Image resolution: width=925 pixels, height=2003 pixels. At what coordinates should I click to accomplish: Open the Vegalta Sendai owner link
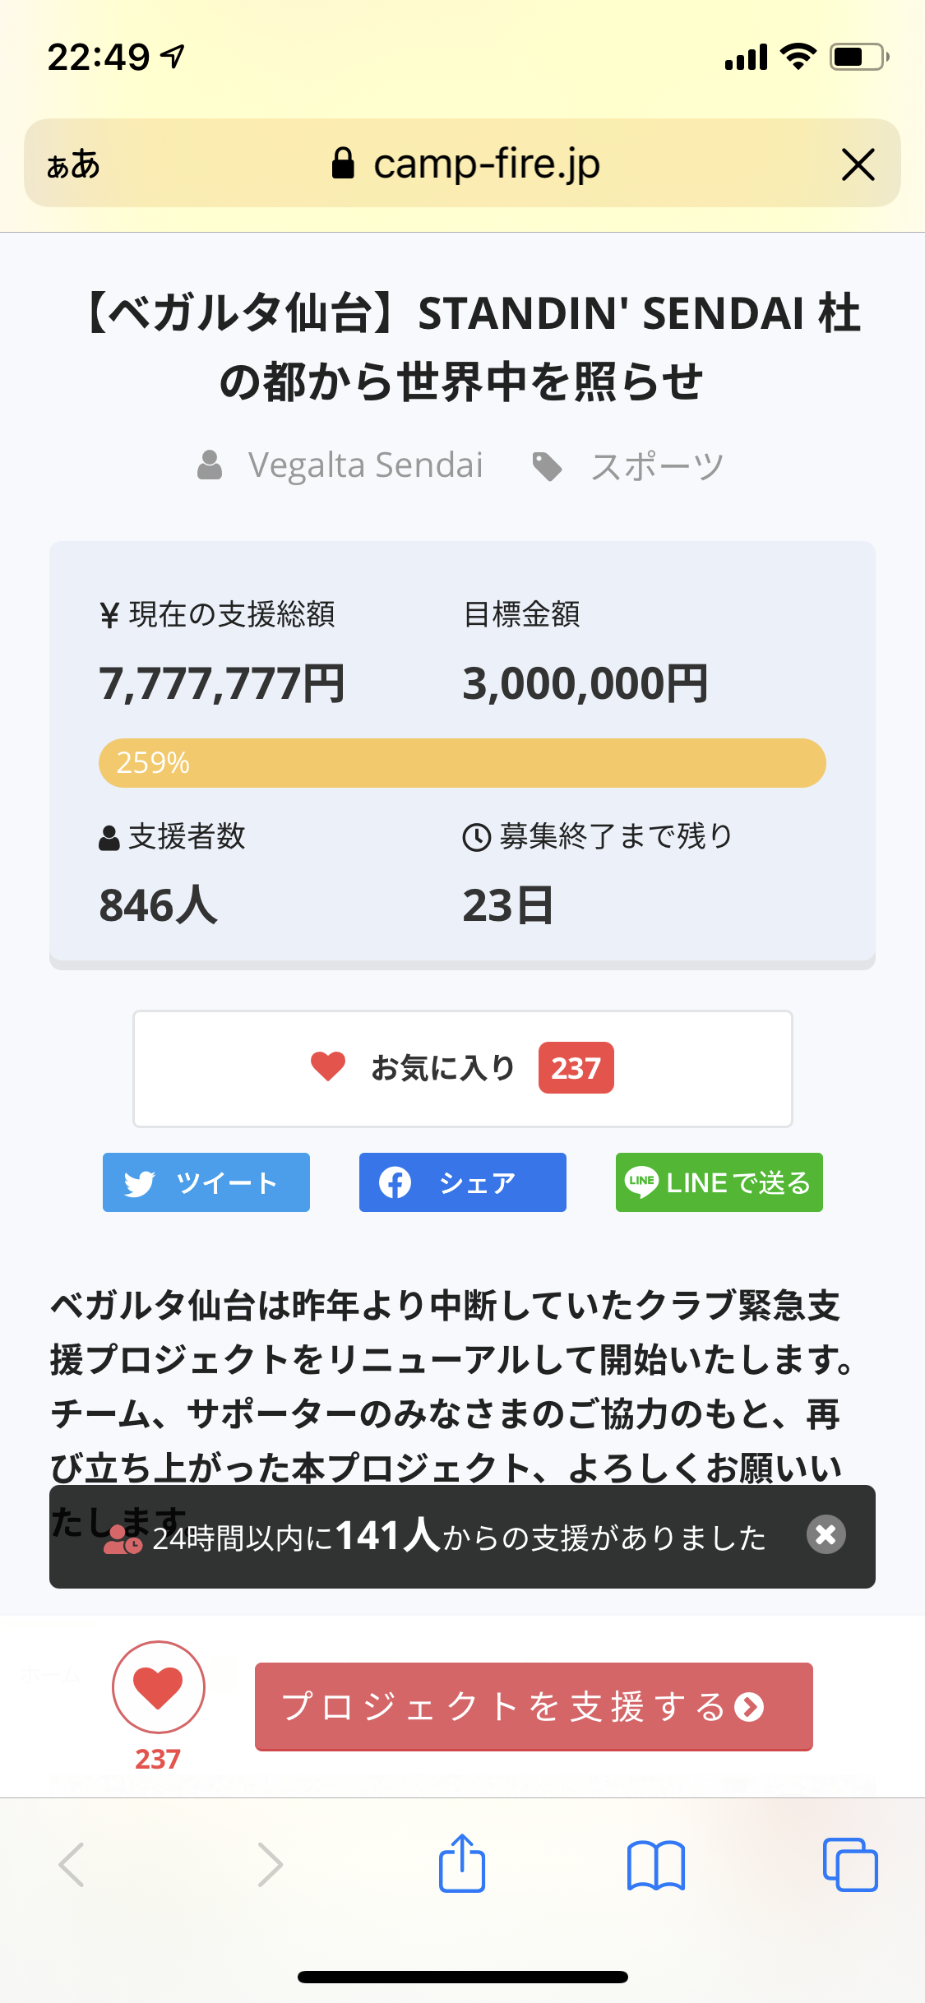[365, 465]
